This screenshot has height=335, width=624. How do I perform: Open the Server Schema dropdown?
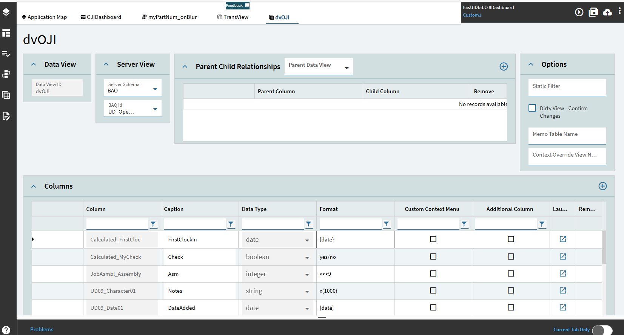133,88
